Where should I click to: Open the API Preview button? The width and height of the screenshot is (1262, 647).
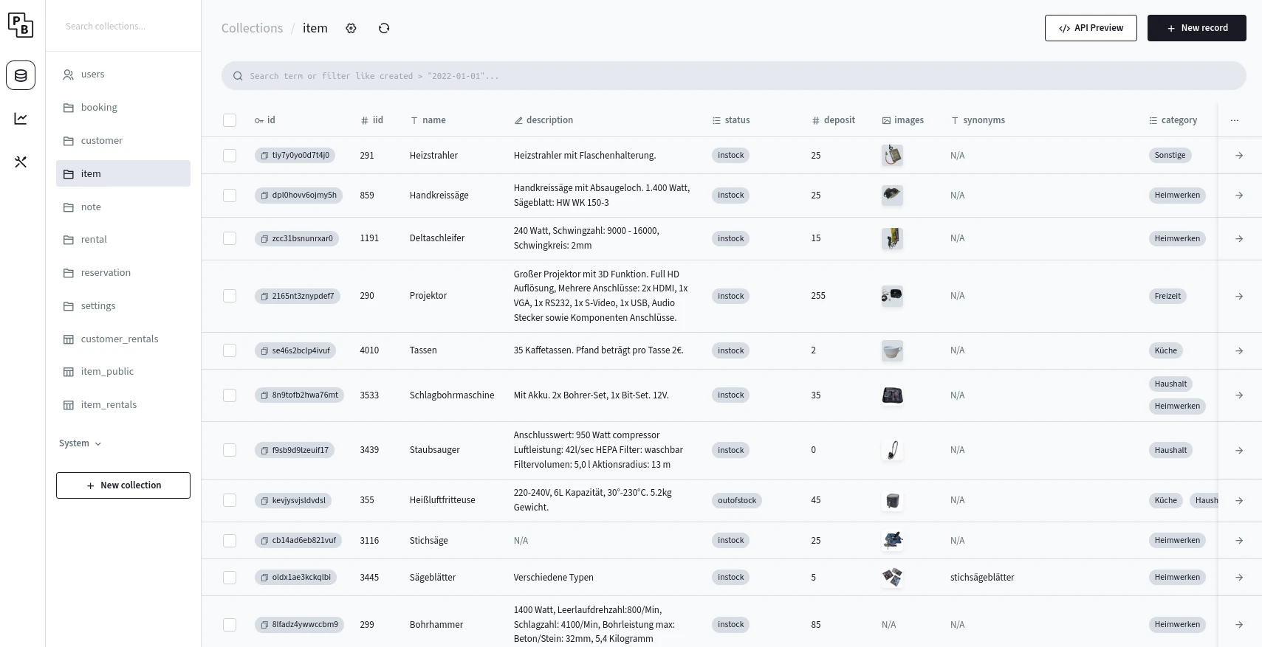(x=1090, y=28)
